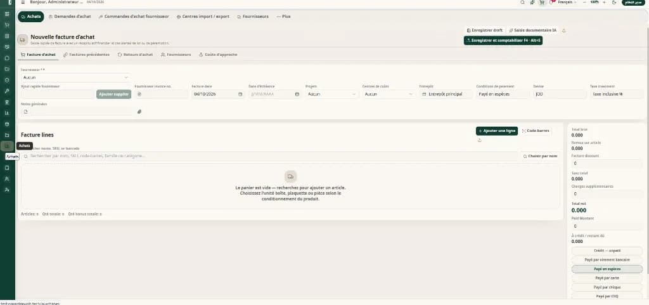Open the Projet dropdown
Image resolution: width=649 pixels, height=305 pixels.
click(x=332, y=94)
